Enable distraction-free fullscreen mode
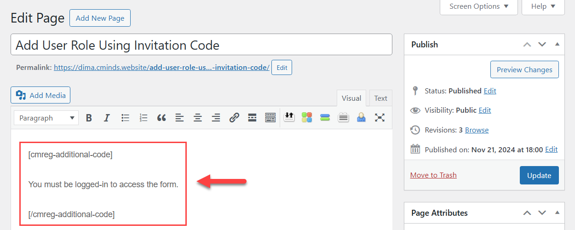The width and height of the screenshot is (575, 230). click(379, 117)
